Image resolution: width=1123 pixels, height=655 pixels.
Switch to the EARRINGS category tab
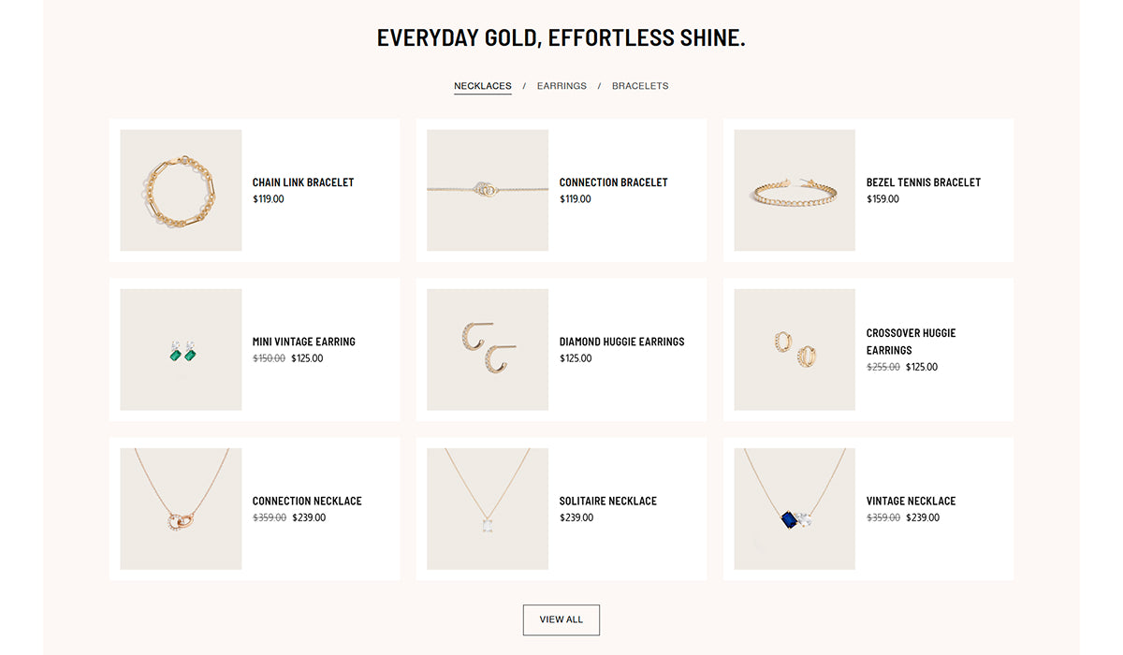pos(561,85)
